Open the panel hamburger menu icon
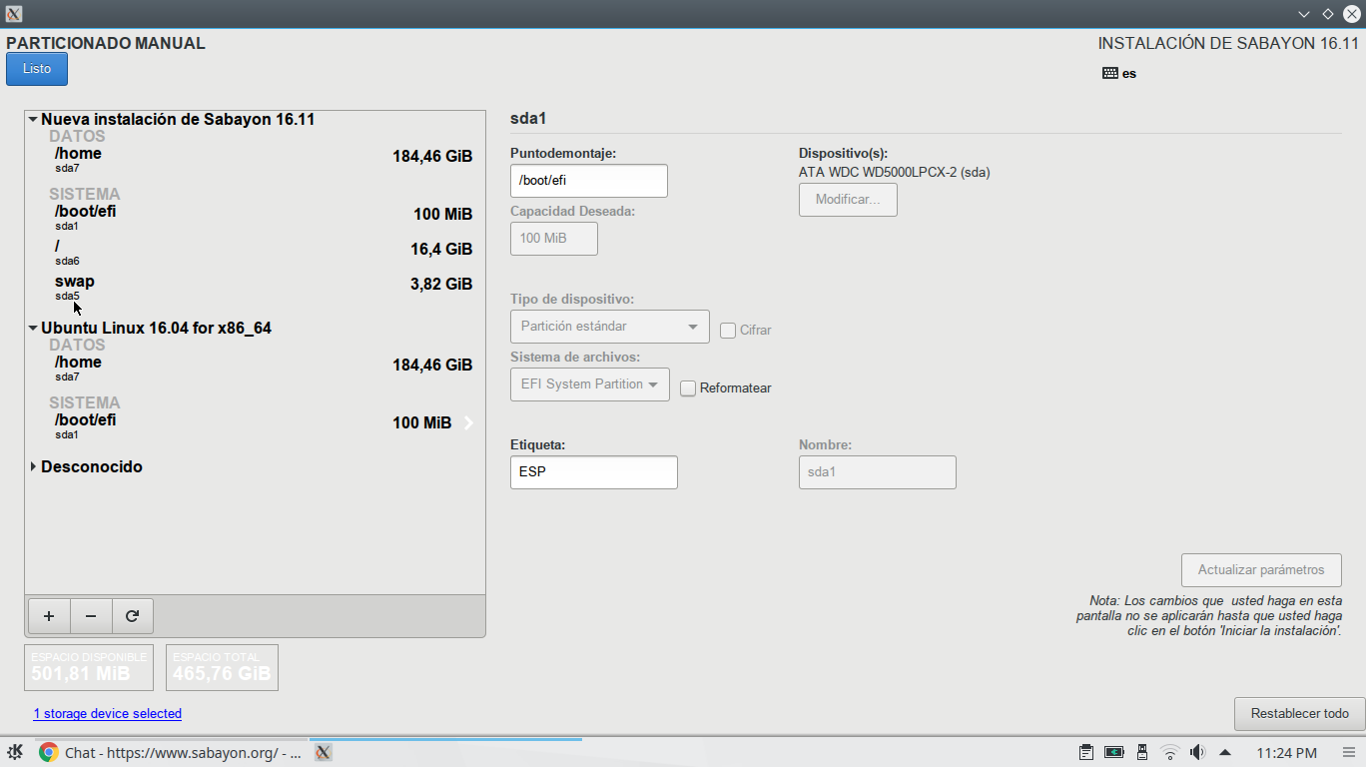The image size is (1366, 767). [x=1348, y=753]
